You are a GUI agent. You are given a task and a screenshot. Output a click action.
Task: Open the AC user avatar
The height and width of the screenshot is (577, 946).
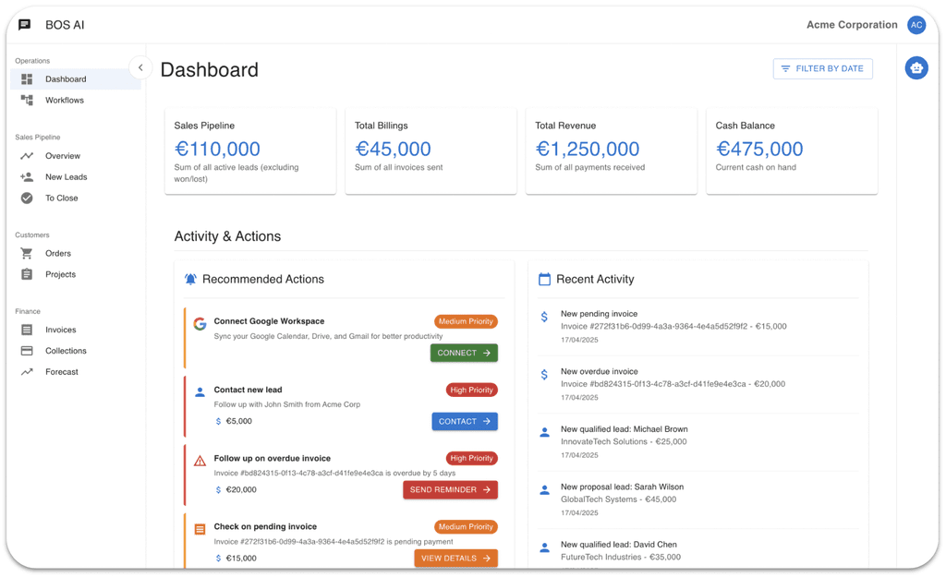(x=916, y=25)
